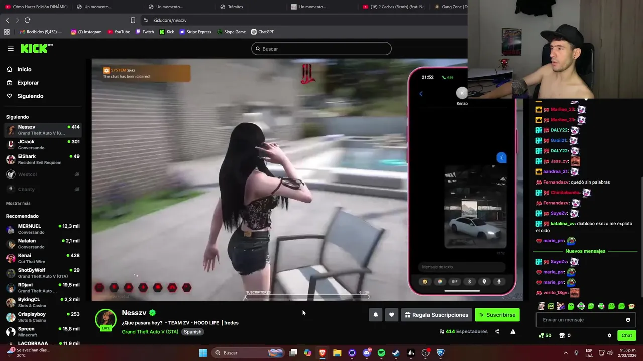Click the green Chat send button
Viewport: 643px width, 361px height.
(x=627, y=335)
